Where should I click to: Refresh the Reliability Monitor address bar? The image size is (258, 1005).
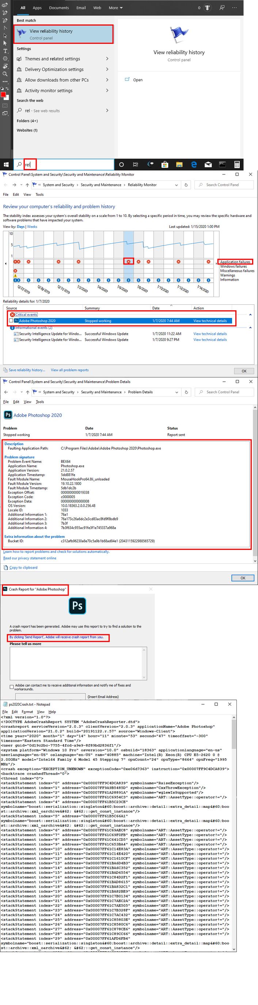click(x=186, y=185)
